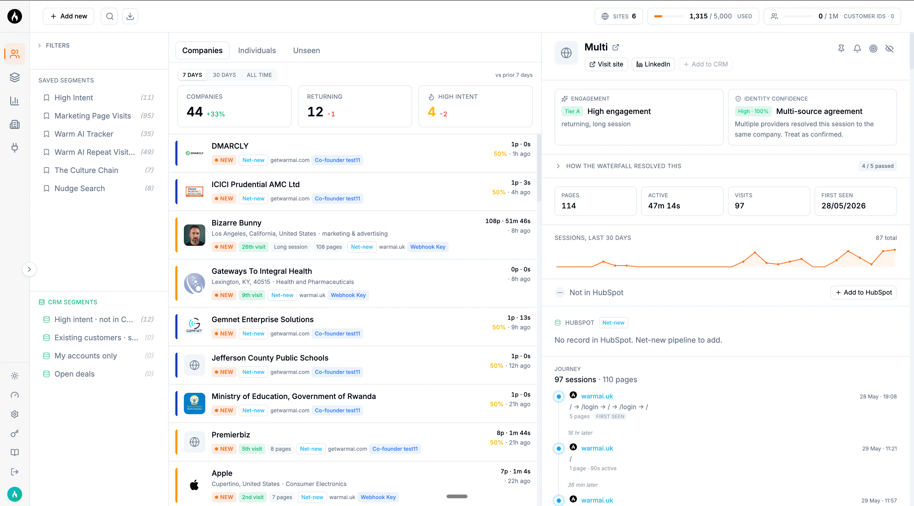Expand sidebar with the round chevron button

[x=29, y=269]
